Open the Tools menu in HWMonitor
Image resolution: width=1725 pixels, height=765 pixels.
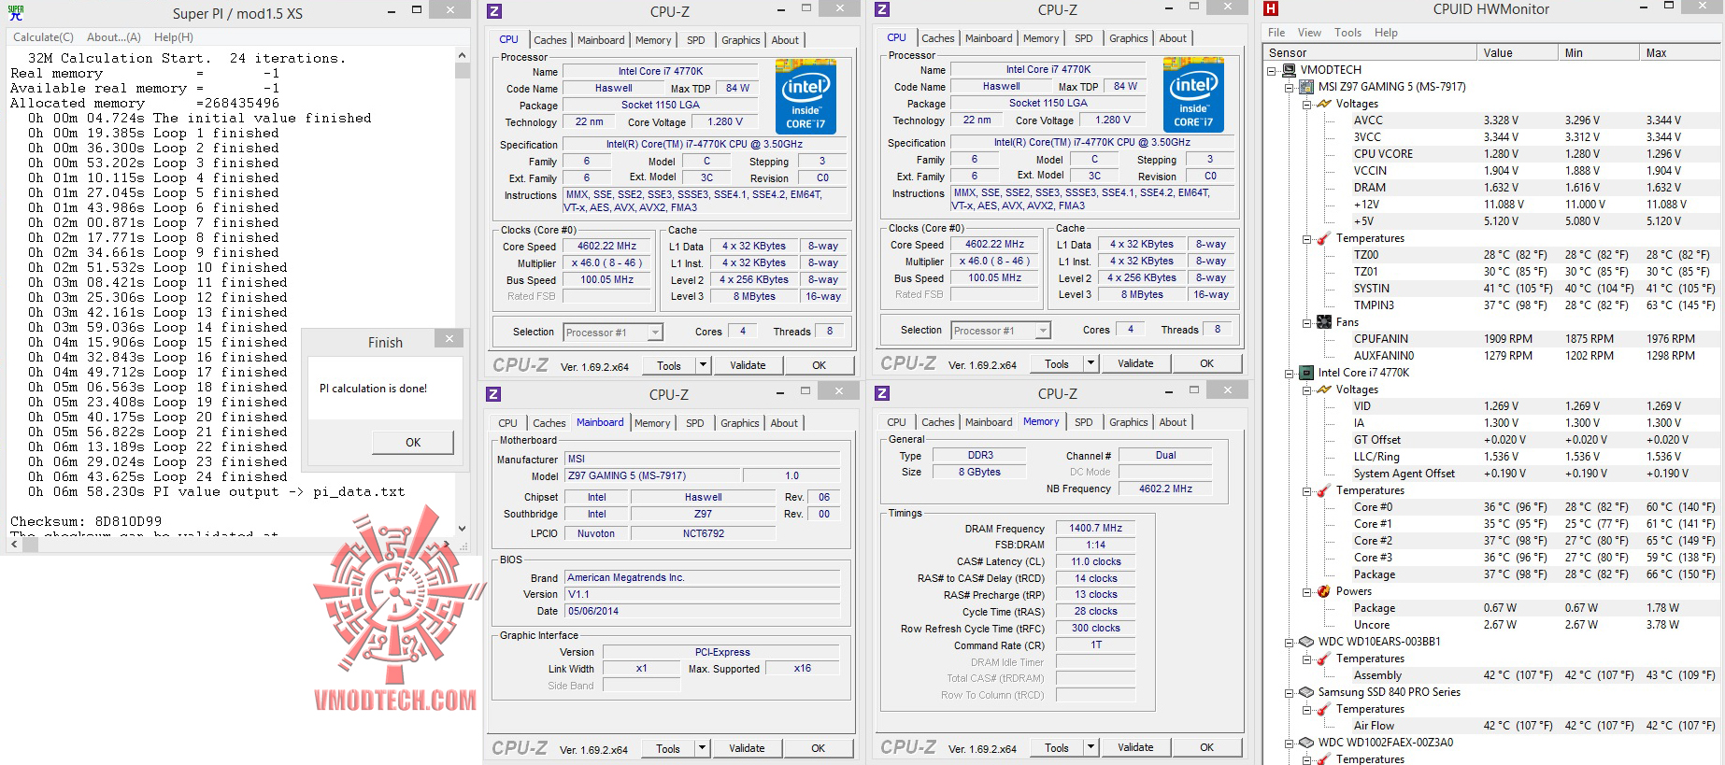pyautogui.click(x=1347, y=33)
